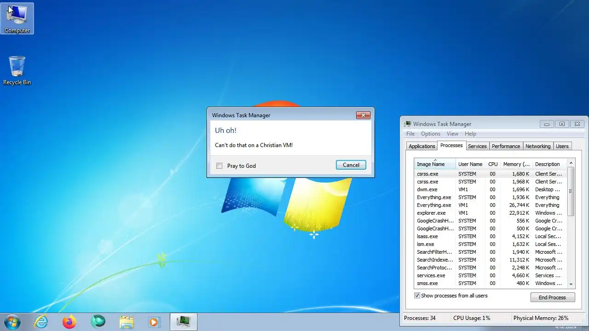
Task: Click the process list scrollbar thumb
Action: click(x=571, y=191)
